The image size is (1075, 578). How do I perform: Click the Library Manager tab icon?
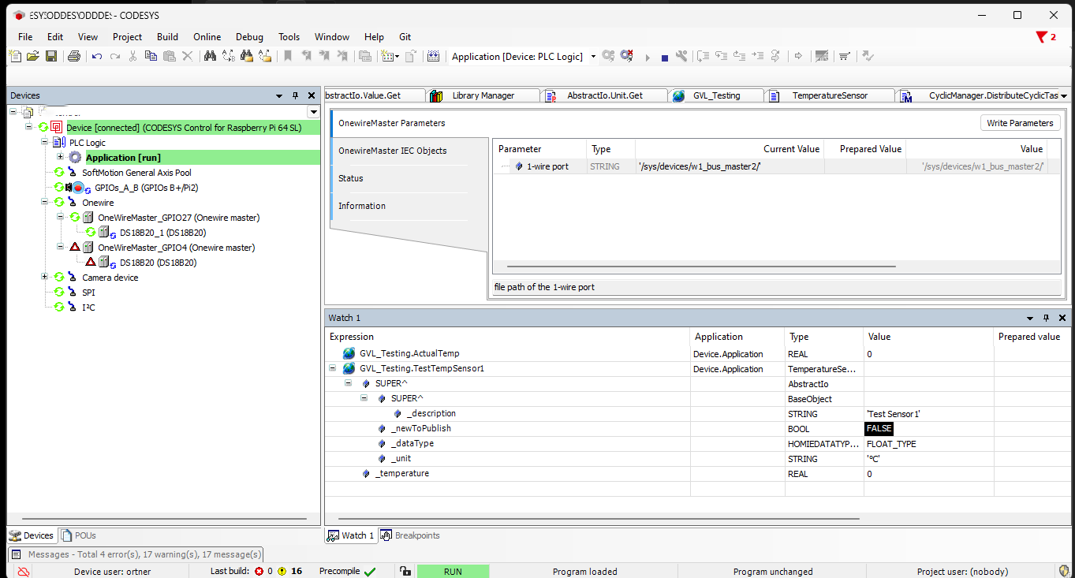[435, 95]
